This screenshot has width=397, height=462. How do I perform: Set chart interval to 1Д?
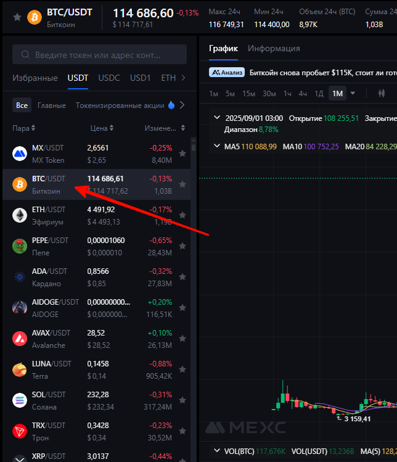click(319, 94)
